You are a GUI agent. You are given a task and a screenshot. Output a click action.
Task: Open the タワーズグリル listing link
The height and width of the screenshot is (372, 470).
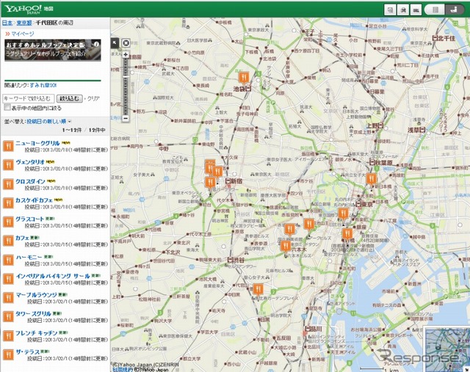click(x=33, y=313)
